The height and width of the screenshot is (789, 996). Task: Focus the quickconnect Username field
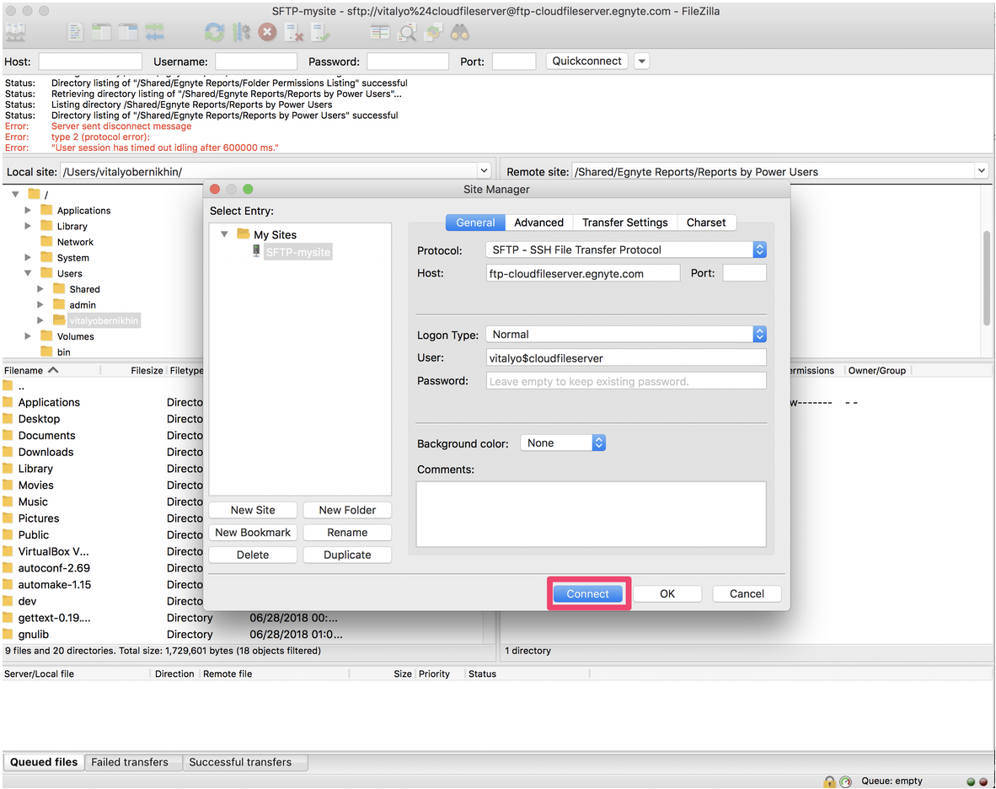pos(256,61)
